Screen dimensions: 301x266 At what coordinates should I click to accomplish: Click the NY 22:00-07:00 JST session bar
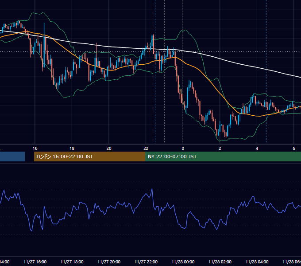pyautogui.click(x=223, y=156)
